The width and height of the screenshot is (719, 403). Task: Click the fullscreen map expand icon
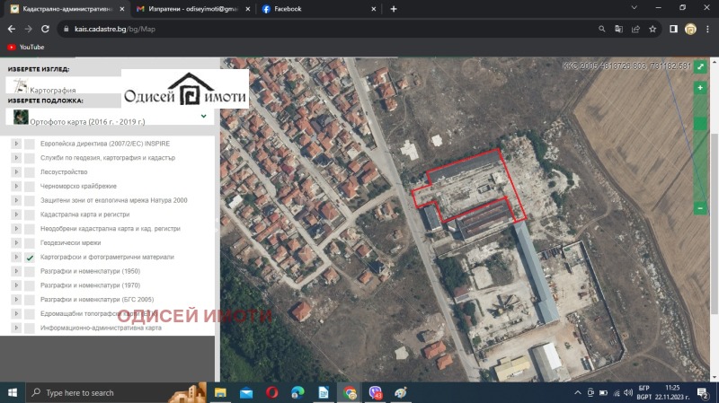coord(700,66)
